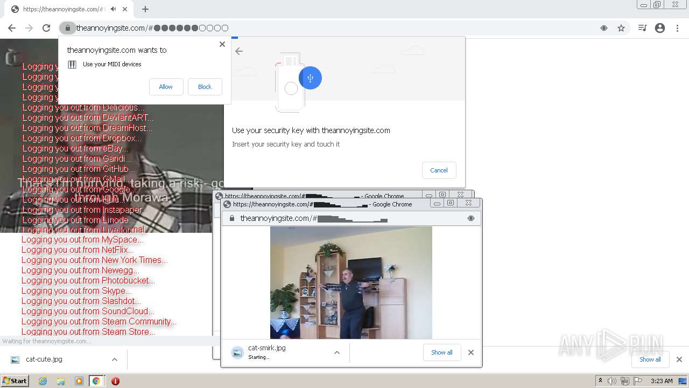Image resolution: width=689 pixels, height=388 pixels.
Task: Click 'Logging you out from Newegg...' text
Action: tap(81, 271)
